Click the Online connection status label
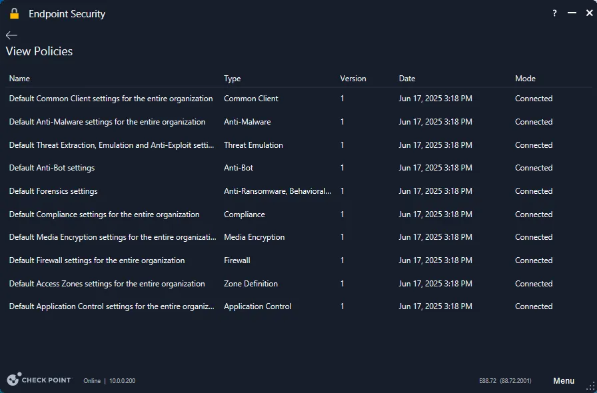Image resolution: width=597 pixels, height=393 pixels. [92, 381]
